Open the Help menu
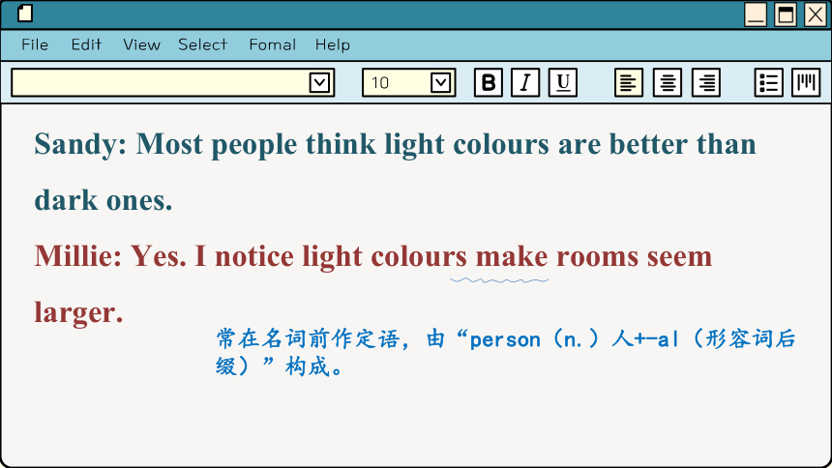 [333, 44]
